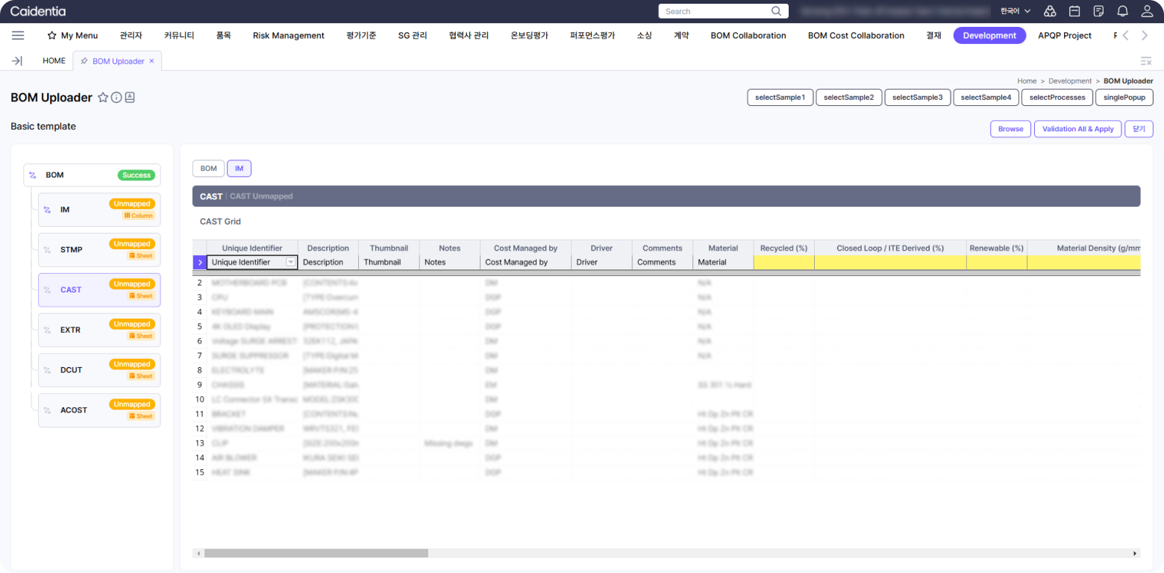Open the language dropdown showing 한국어
Viewport: 1164px width, 573px height.
1015,11
